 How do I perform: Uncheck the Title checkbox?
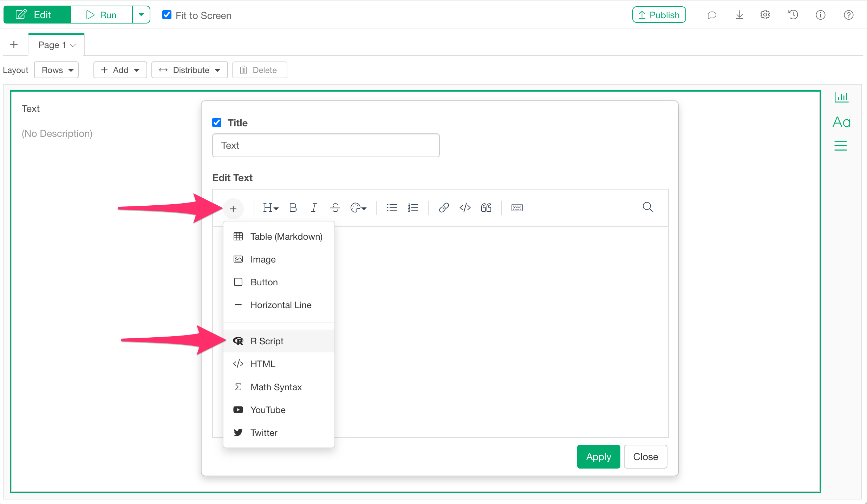click(x=217, y=122)
